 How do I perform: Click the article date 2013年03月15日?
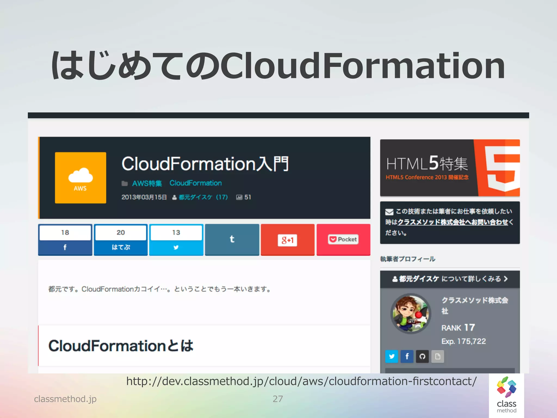pos(144,197)
